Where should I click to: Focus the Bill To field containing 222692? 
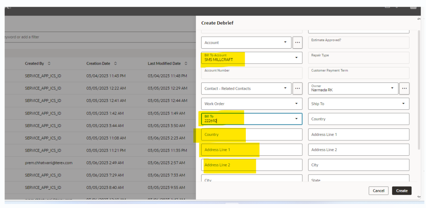coord(252,119)
